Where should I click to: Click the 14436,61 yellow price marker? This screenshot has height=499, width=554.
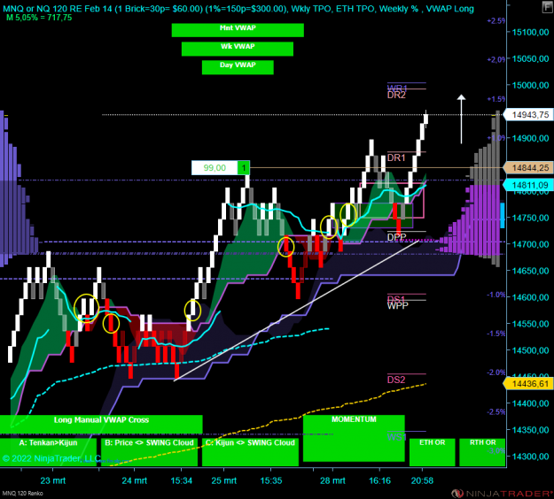coord(528,384)
